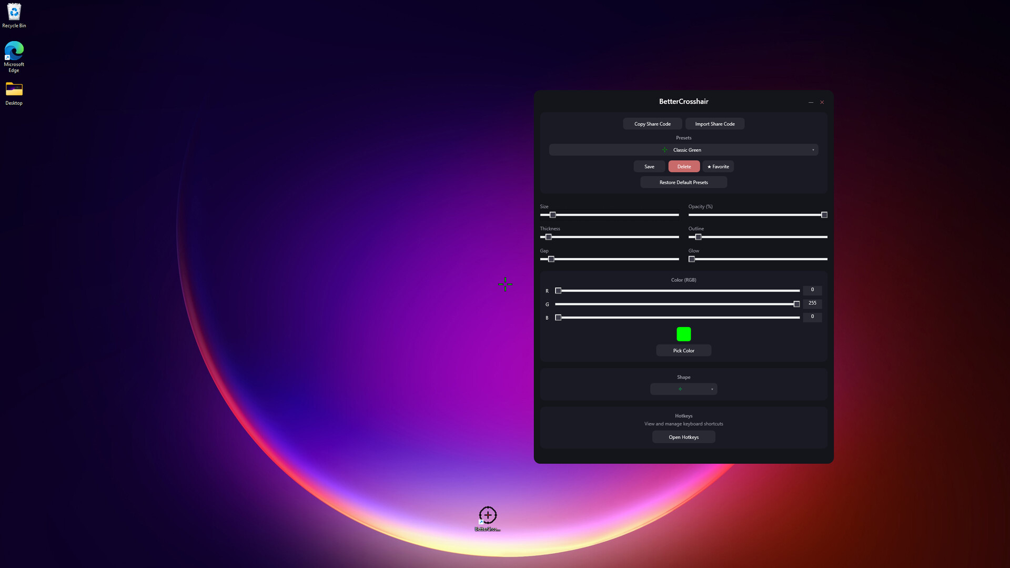
Task: Open the Shape selection dropdown
Action: click(x=683, y=389)
